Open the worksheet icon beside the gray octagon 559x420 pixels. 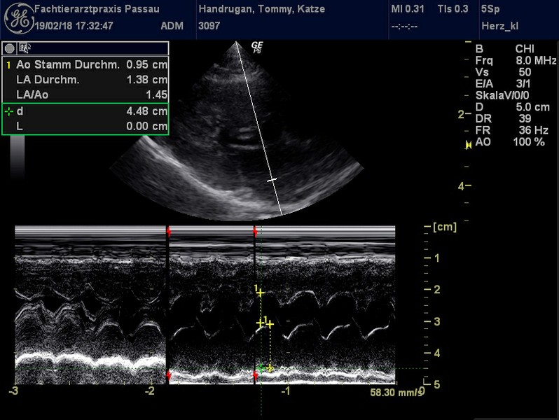coord(25,48)
